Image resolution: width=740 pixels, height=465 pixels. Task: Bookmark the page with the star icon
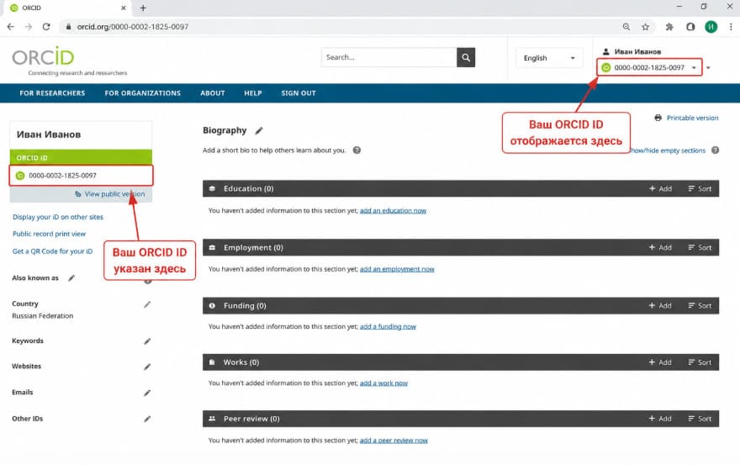645,27
